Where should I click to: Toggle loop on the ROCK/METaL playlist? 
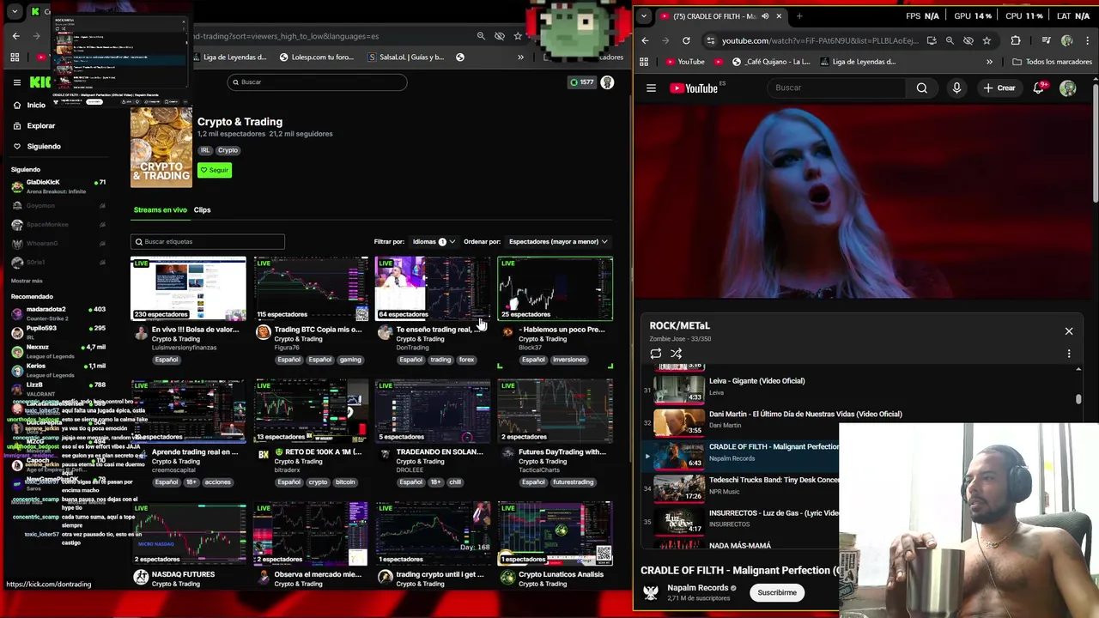(656, 354)
